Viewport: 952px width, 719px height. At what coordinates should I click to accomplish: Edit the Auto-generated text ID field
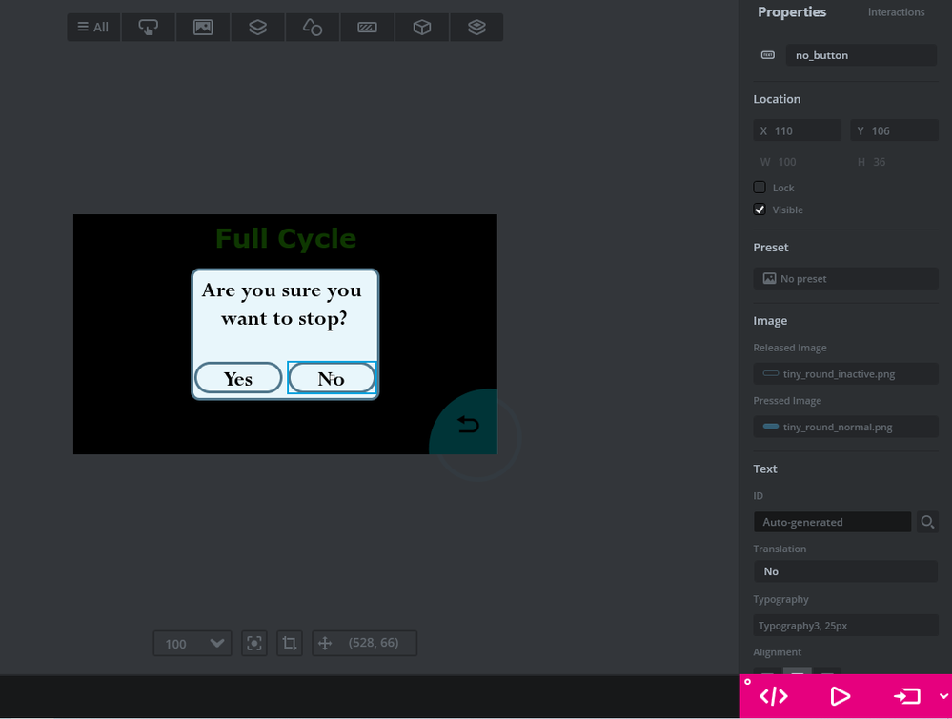point(832,522)
